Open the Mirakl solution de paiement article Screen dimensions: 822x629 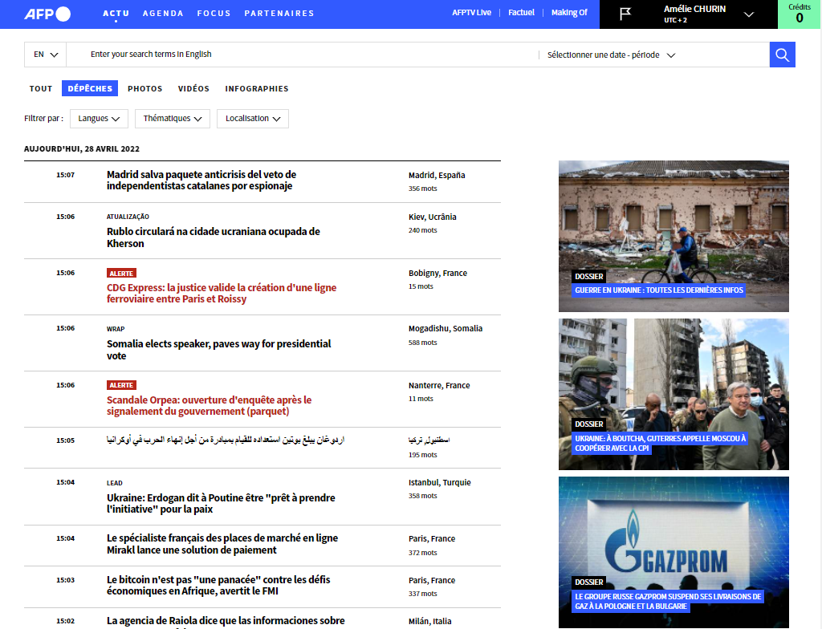[222, 544]
